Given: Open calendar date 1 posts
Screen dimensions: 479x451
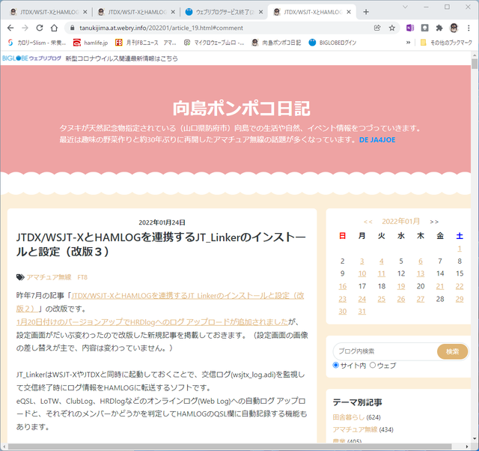Looking at the screenshot, I should pos(460,249).
